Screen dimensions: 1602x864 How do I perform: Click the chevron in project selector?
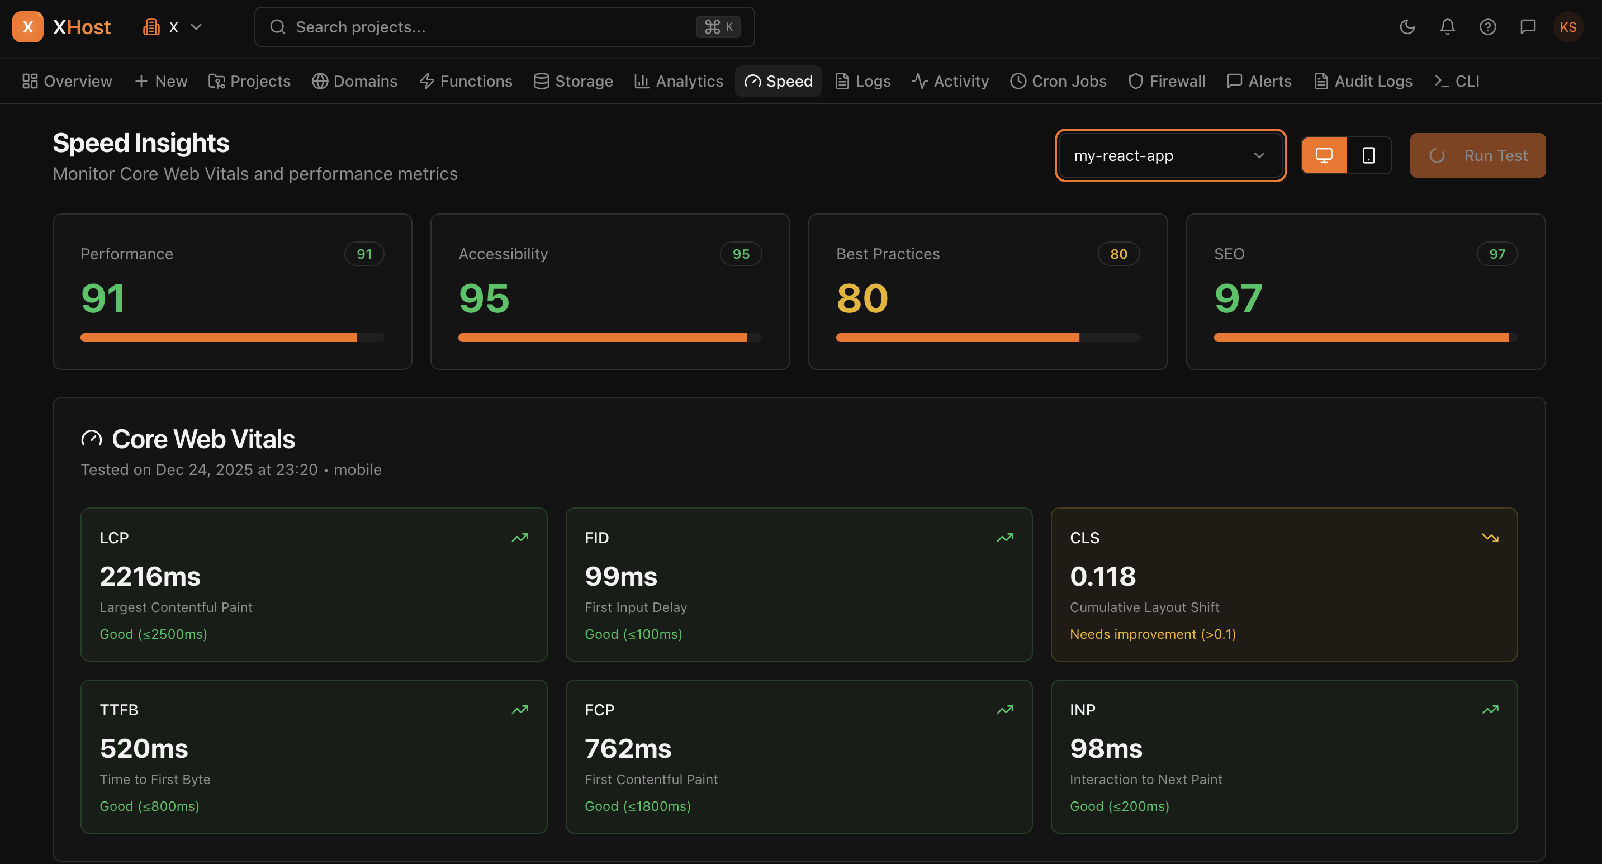point(1259,155)
